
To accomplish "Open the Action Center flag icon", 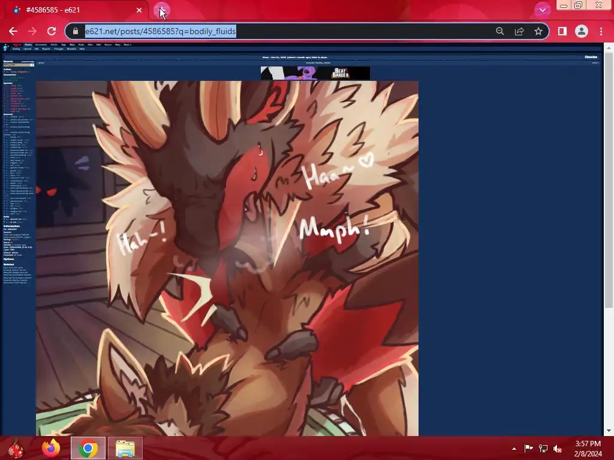I will tap(528, 449).
